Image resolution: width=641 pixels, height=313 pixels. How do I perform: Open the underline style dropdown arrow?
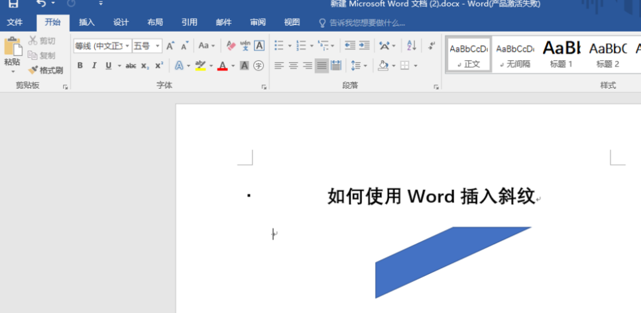coord(119,66)
